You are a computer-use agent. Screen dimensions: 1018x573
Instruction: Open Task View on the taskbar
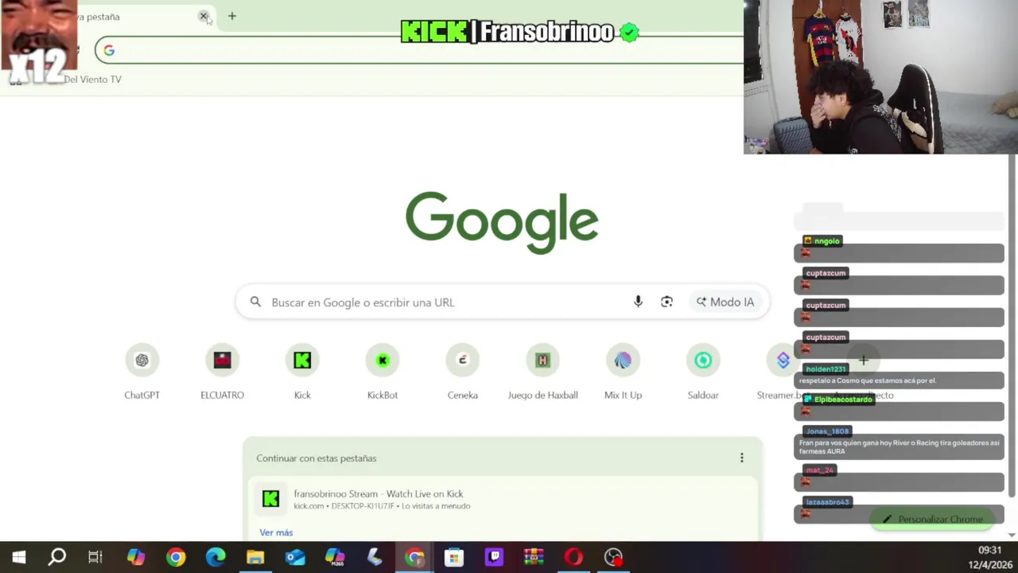[95, 557]
